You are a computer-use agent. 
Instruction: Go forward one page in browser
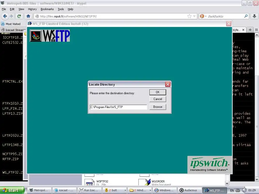[x=11, y=16]
